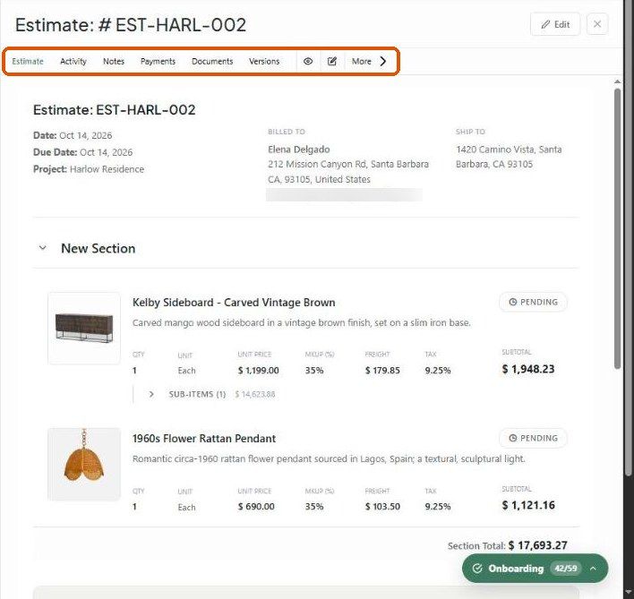The height and width of the screenshot is (599, 634).
Task: Click the clock icon in Kelby Pending badge
Action: (x=513, y=302)
